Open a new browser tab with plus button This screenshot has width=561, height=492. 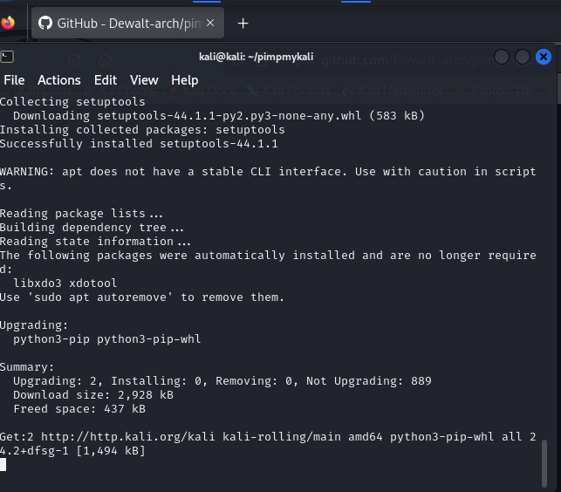tap(243, 24)
